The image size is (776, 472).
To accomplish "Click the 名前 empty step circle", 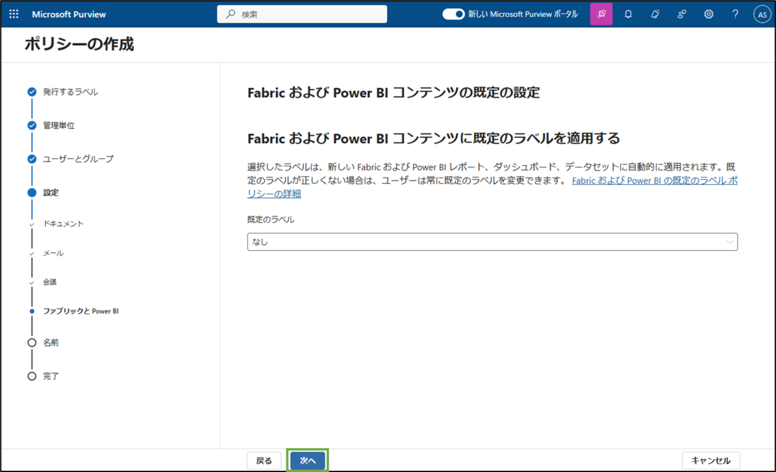I will coord(32,343).
